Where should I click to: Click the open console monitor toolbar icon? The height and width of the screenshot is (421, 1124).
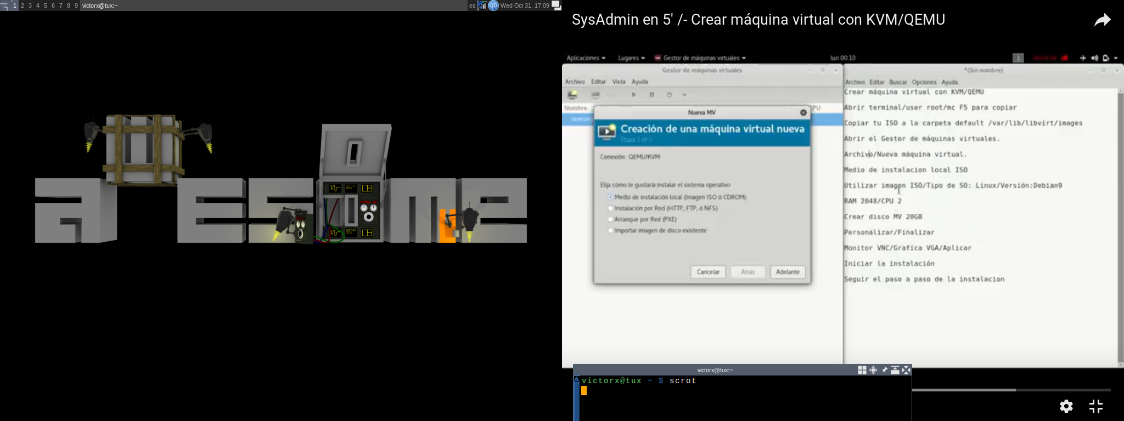point(595,95)
